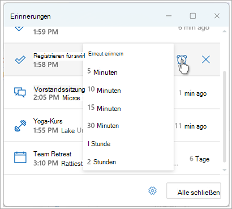Click checkmark icon of 1:59 PM reminder
Image resolution: width=232 pixels, height=209 pixels.
tap(19, 28)
